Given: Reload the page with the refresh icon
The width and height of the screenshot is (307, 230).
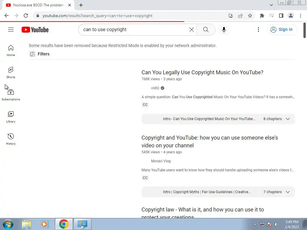Looking at the screenshot, I should [x=26, y=16].
